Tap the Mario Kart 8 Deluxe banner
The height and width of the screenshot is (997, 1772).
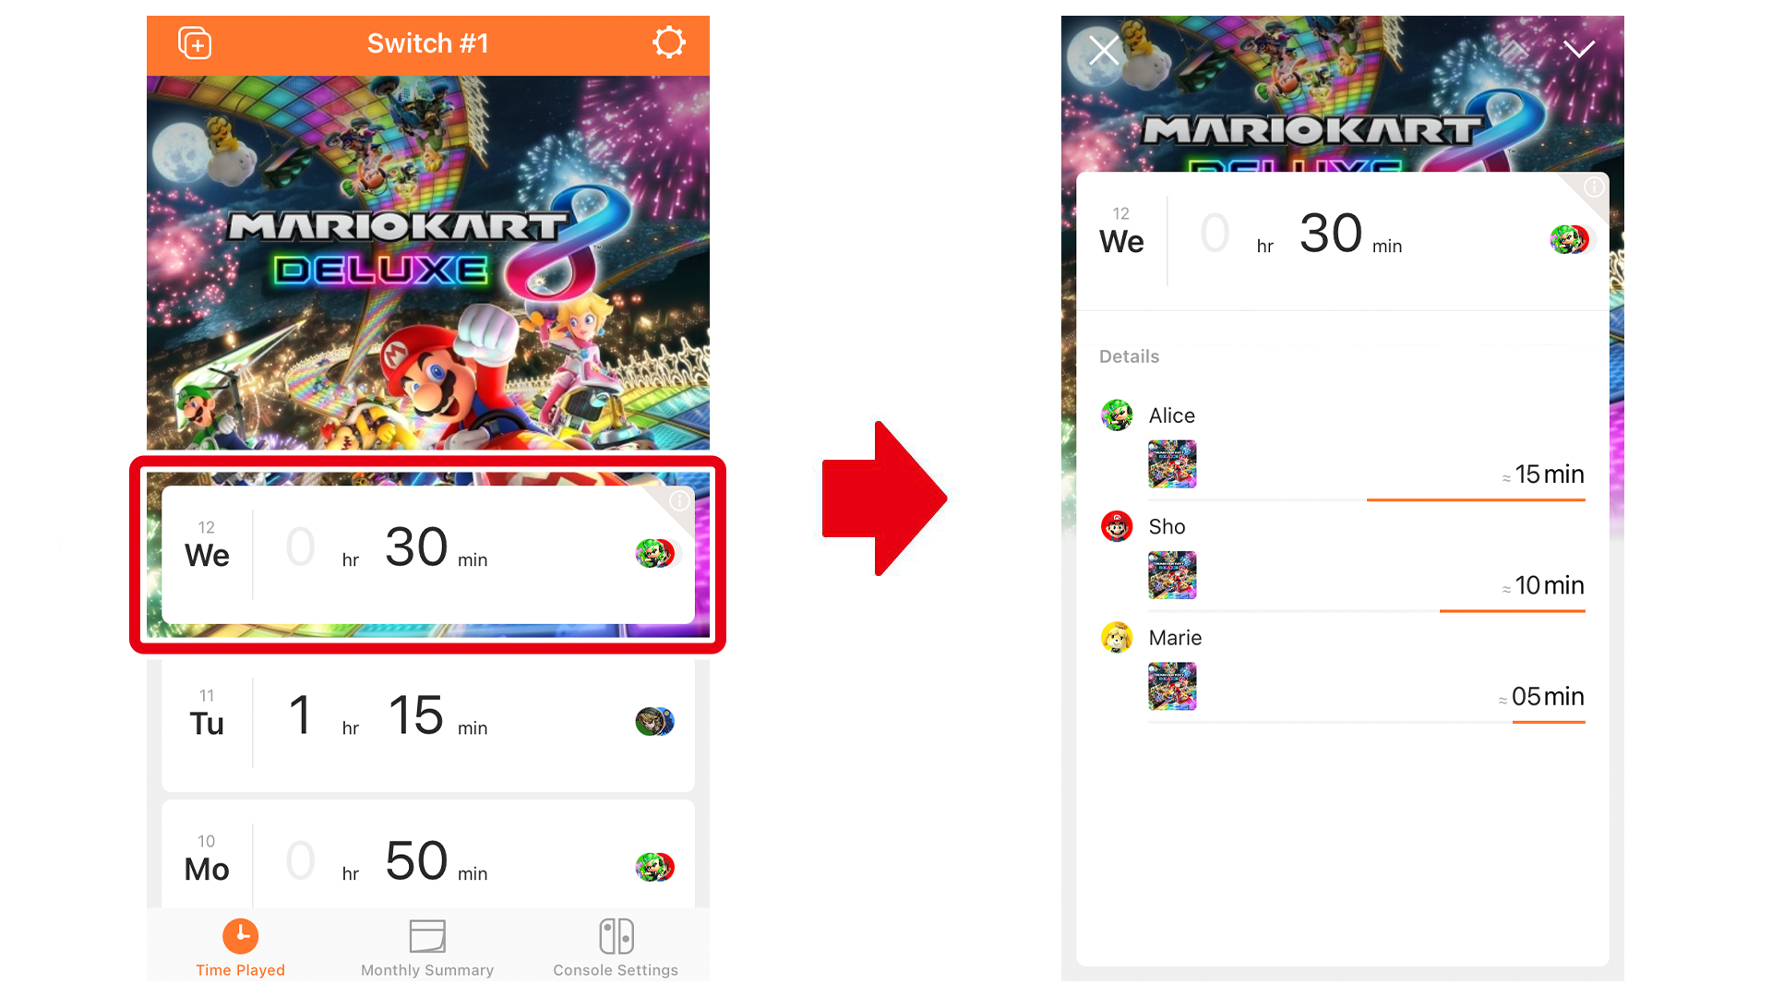click(x=428, y=263)
